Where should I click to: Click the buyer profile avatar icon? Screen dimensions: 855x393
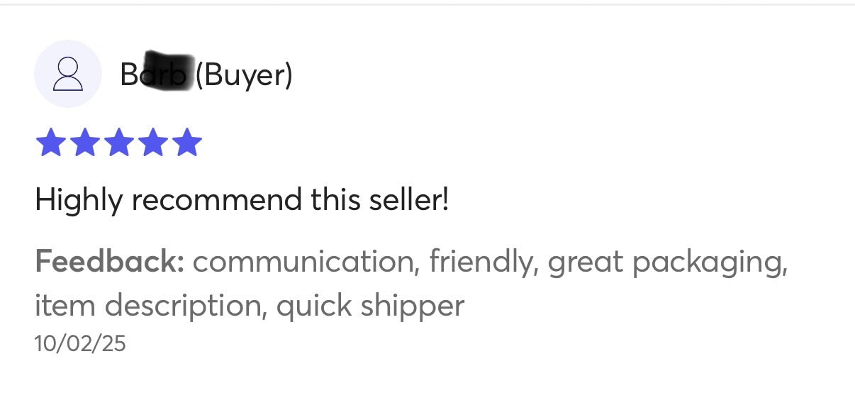pyautogui.click(x=68, y=74)
